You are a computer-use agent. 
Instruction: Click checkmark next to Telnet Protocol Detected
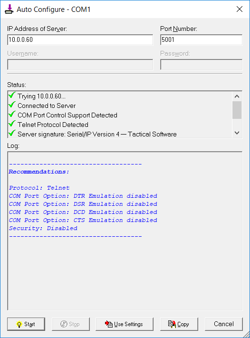coord(12,124)
